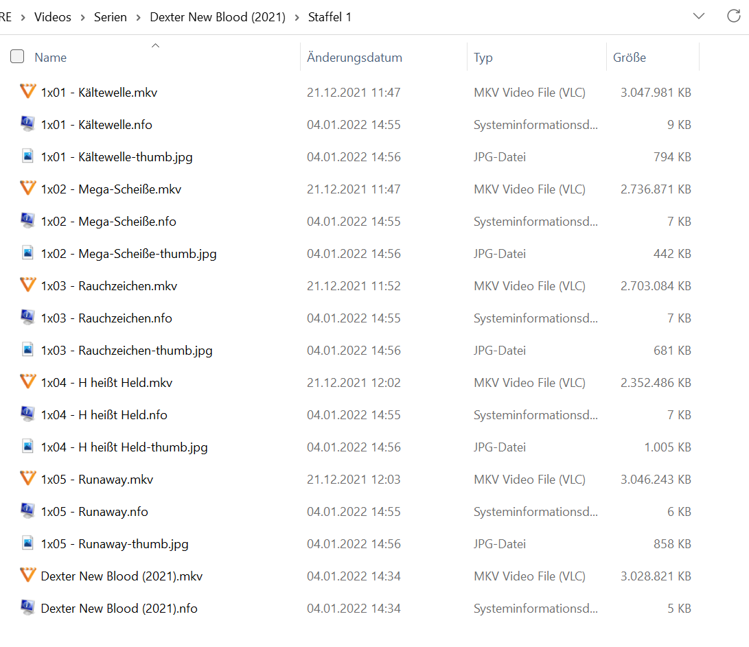Click image icon of 1x03 - Rauchzeichen-thumb.jpg
This screenshot has width=749, height=647.
(27, 349)
